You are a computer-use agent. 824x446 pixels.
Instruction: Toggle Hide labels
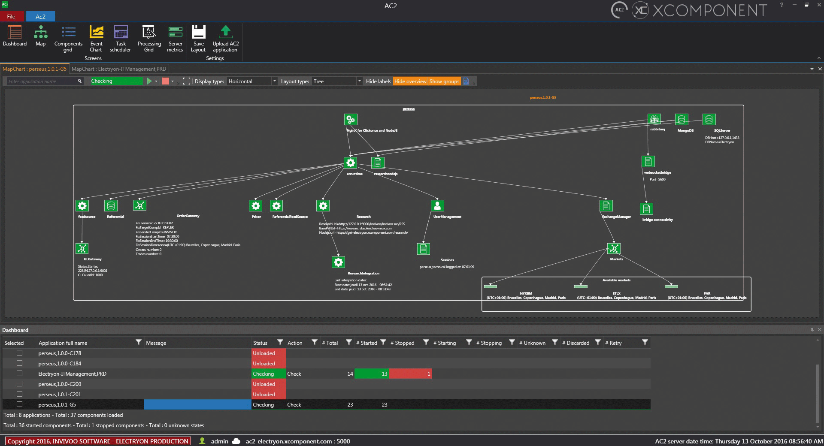[x=378, y=81]
